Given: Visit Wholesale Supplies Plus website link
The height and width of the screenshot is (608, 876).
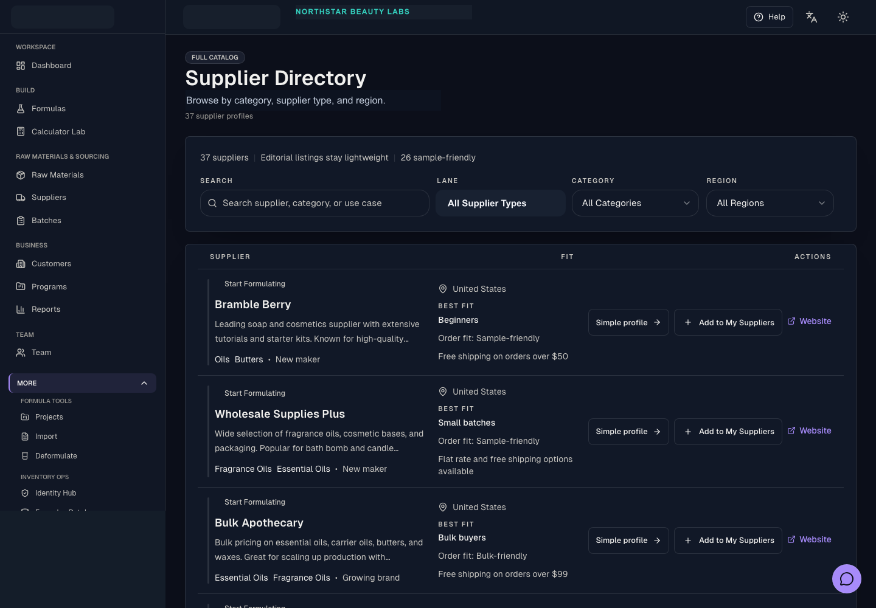Looking at the screenshot, I should tap(809, 430).
